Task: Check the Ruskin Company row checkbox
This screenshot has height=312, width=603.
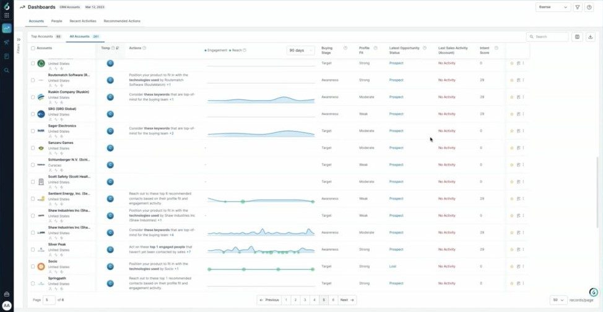Action: pos(33,97)
